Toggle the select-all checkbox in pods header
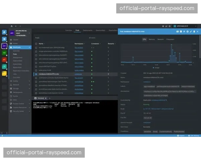Image resolution: width=201 pixels, height=161 pixels. click(x=36, y=44)
